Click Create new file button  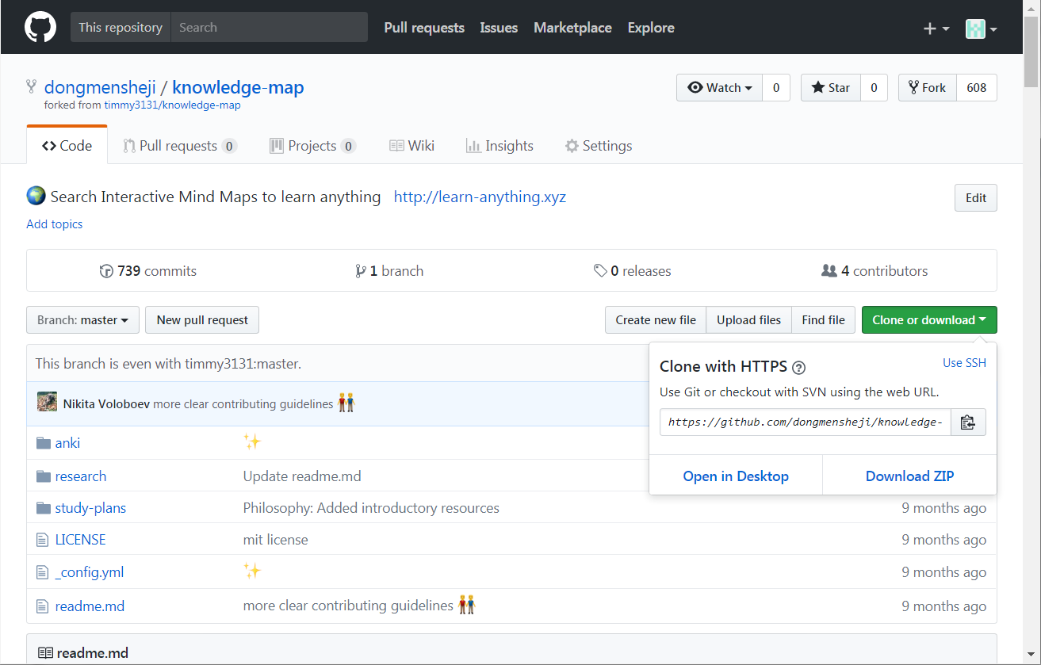(656, 320)
